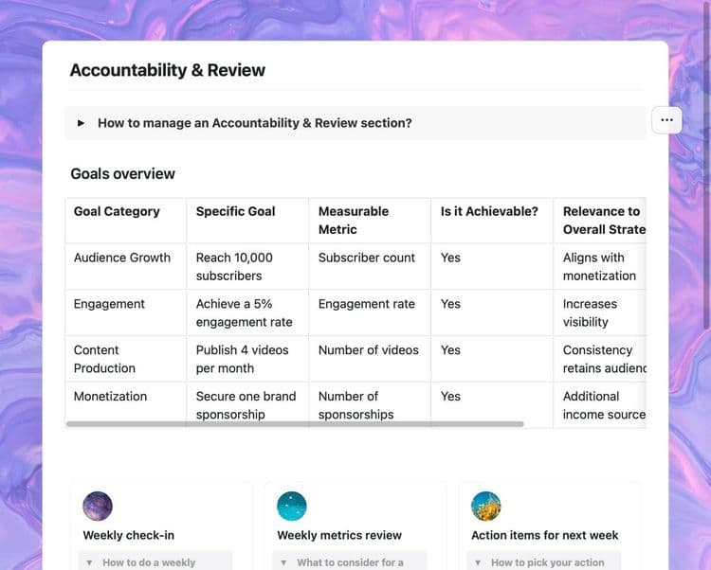Click the Measurable Metric header cell
Viewport: 711px width, 570px height.
(370, 221)
